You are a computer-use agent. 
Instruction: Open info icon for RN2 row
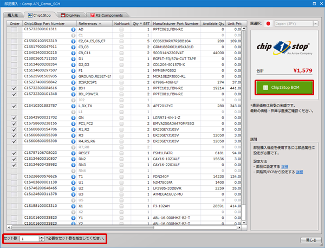point(73,159)
